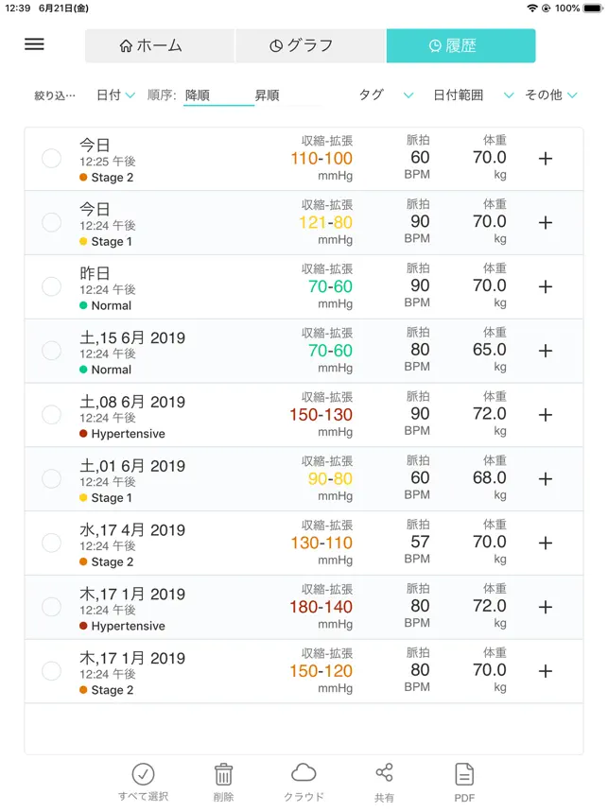Open the 土,08 6月 2019 Hypertensive record

click(x=304, y=415)
